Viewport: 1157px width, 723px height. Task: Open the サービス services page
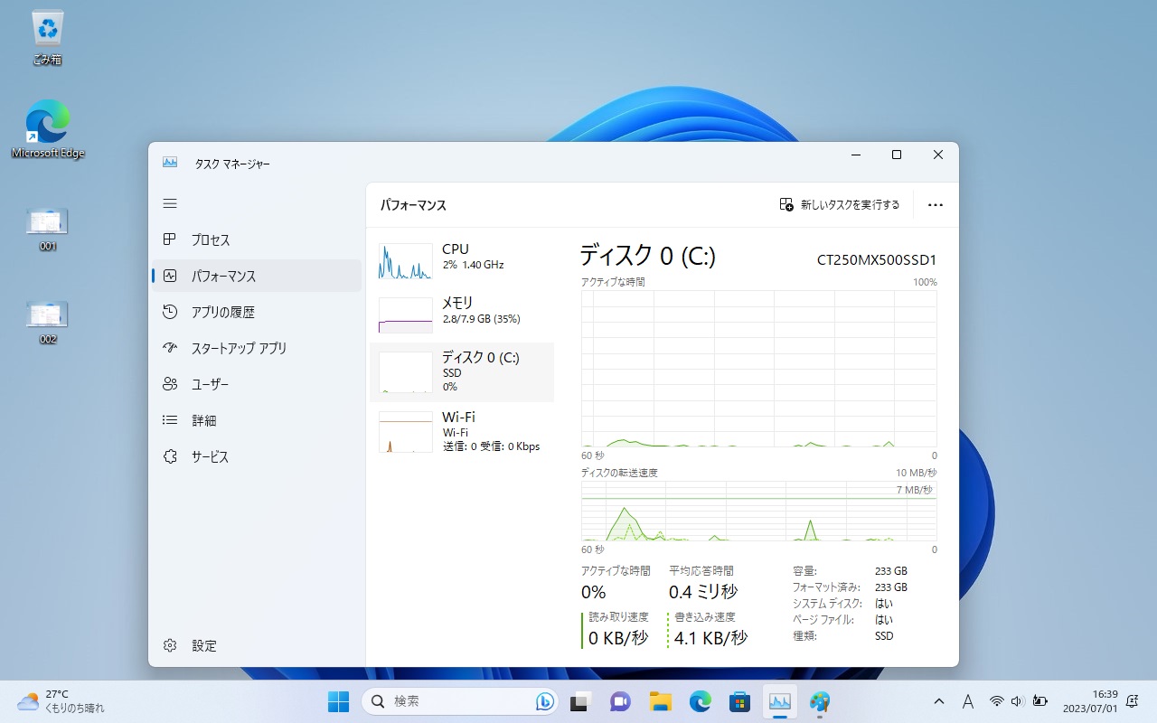pyautogui.click(x=209, y=456)
